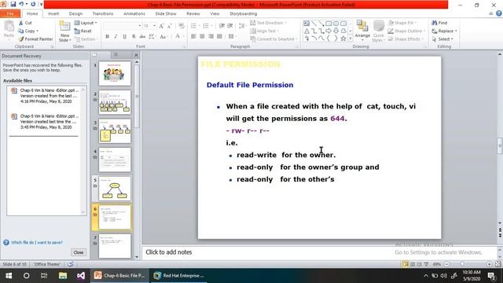The width and height of the screenshot is (503, 283).
Task: Align text left
Action: 193,37
